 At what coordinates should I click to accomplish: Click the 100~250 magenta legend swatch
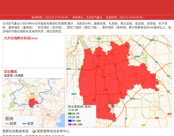pyautogui.click(x=70, y=124)
